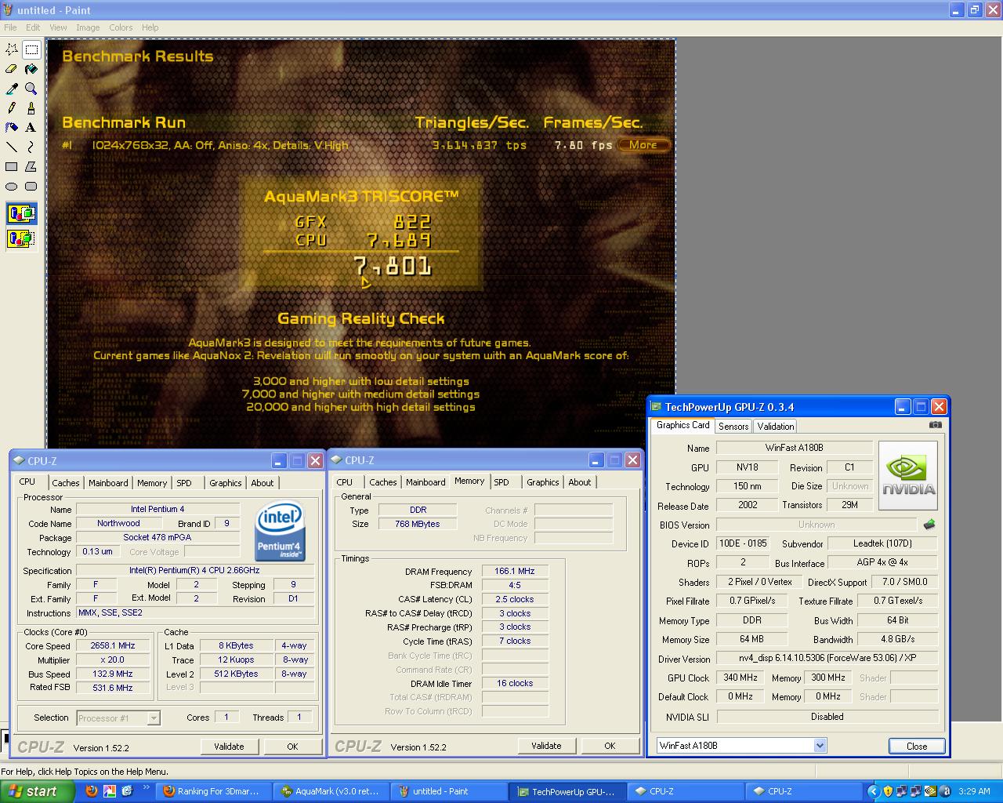Image resolution: width=1003 pixels, height=803 pixels.
Task: Enable opaque selection mode option
Action: click(21, 213)
